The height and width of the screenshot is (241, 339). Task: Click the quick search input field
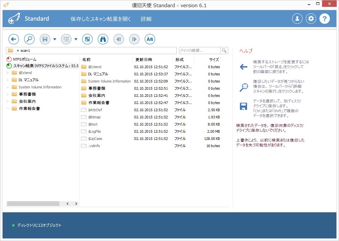point(200,51)
